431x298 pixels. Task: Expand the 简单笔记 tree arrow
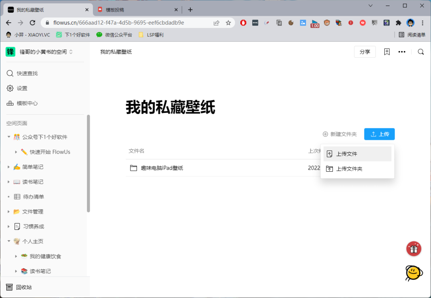(8, 167)
